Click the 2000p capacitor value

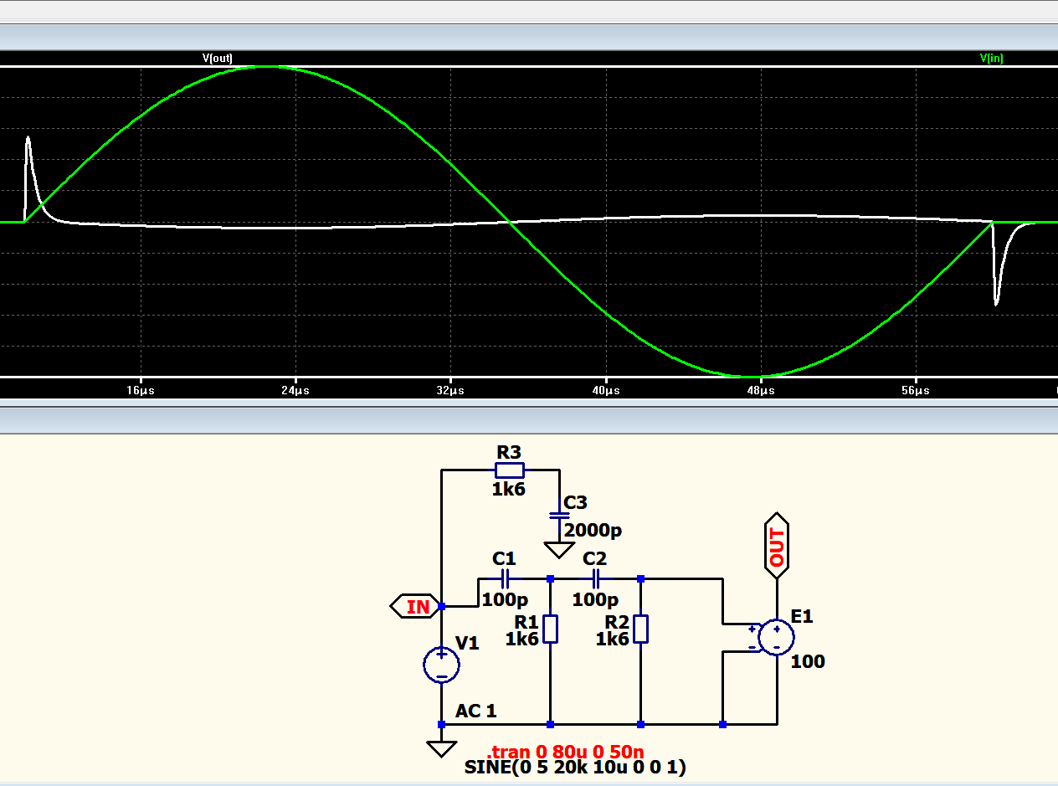[x=593, y=531]
